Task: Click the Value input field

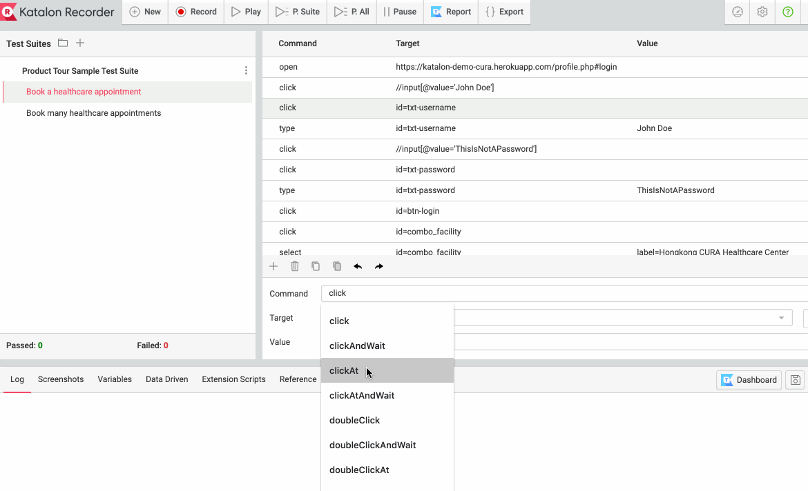Action: pos(631,342)
